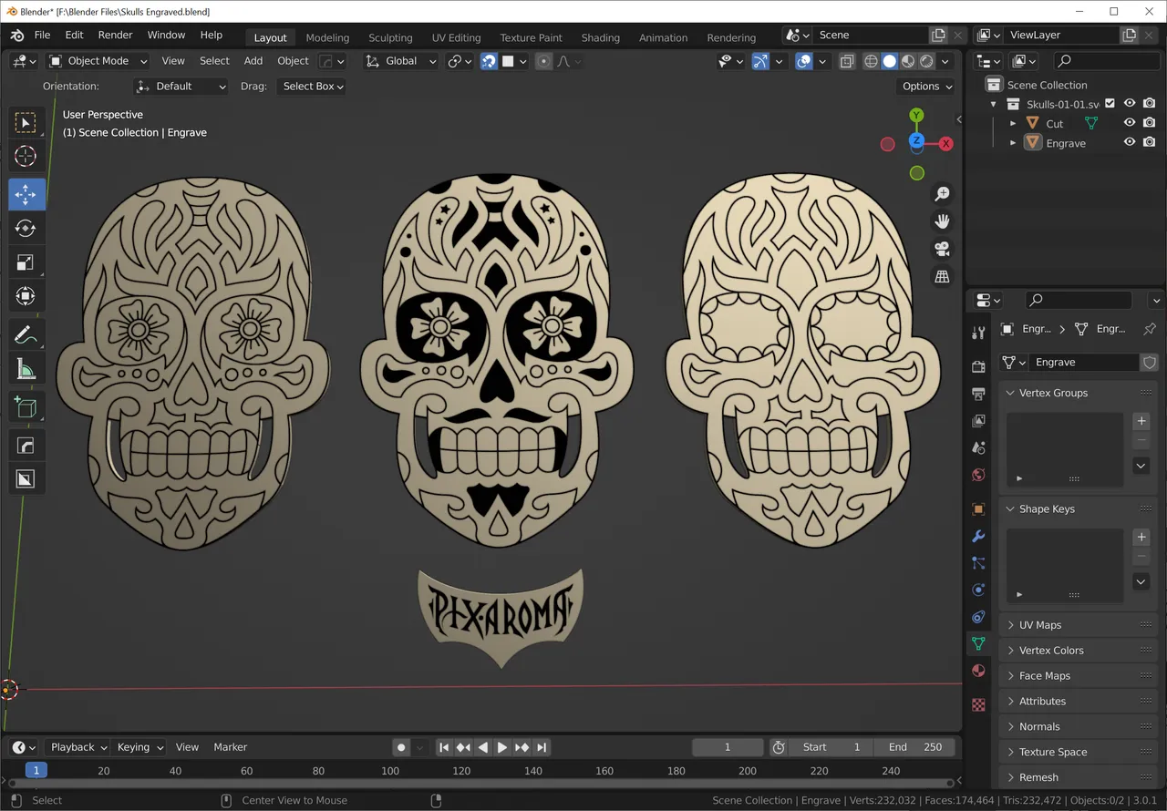Open the Modifier properties wrench tab
The height and width of the screenshot is (811, 1167).
978,536
